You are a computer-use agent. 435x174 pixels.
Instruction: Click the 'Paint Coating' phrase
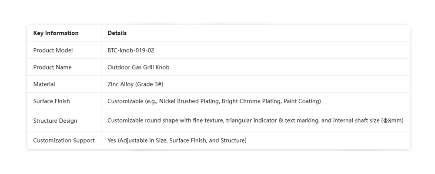(301, 101)
